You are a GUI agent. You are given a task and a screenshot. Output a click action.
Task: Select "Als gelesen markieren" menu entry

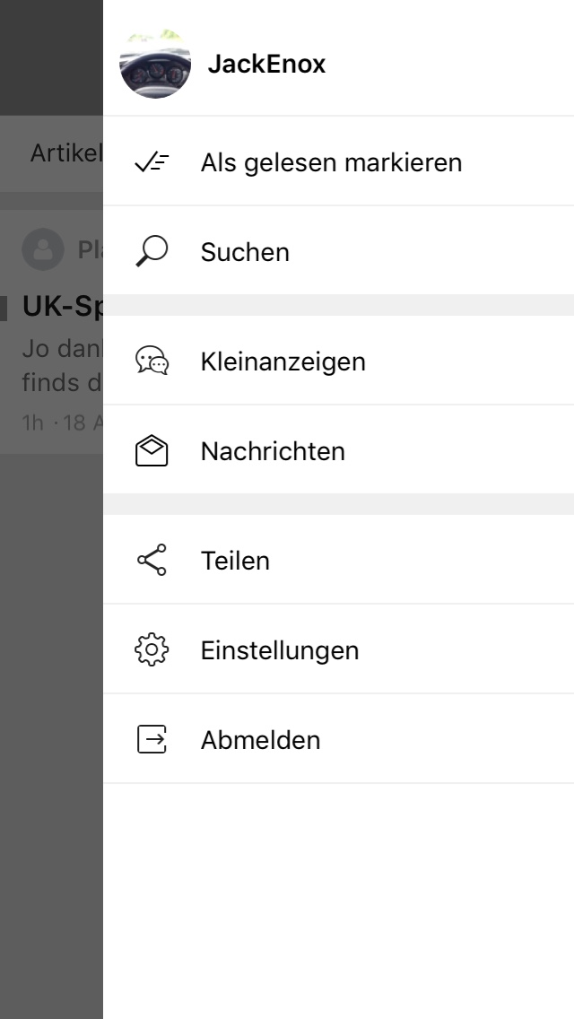click(x=331, y=163)
